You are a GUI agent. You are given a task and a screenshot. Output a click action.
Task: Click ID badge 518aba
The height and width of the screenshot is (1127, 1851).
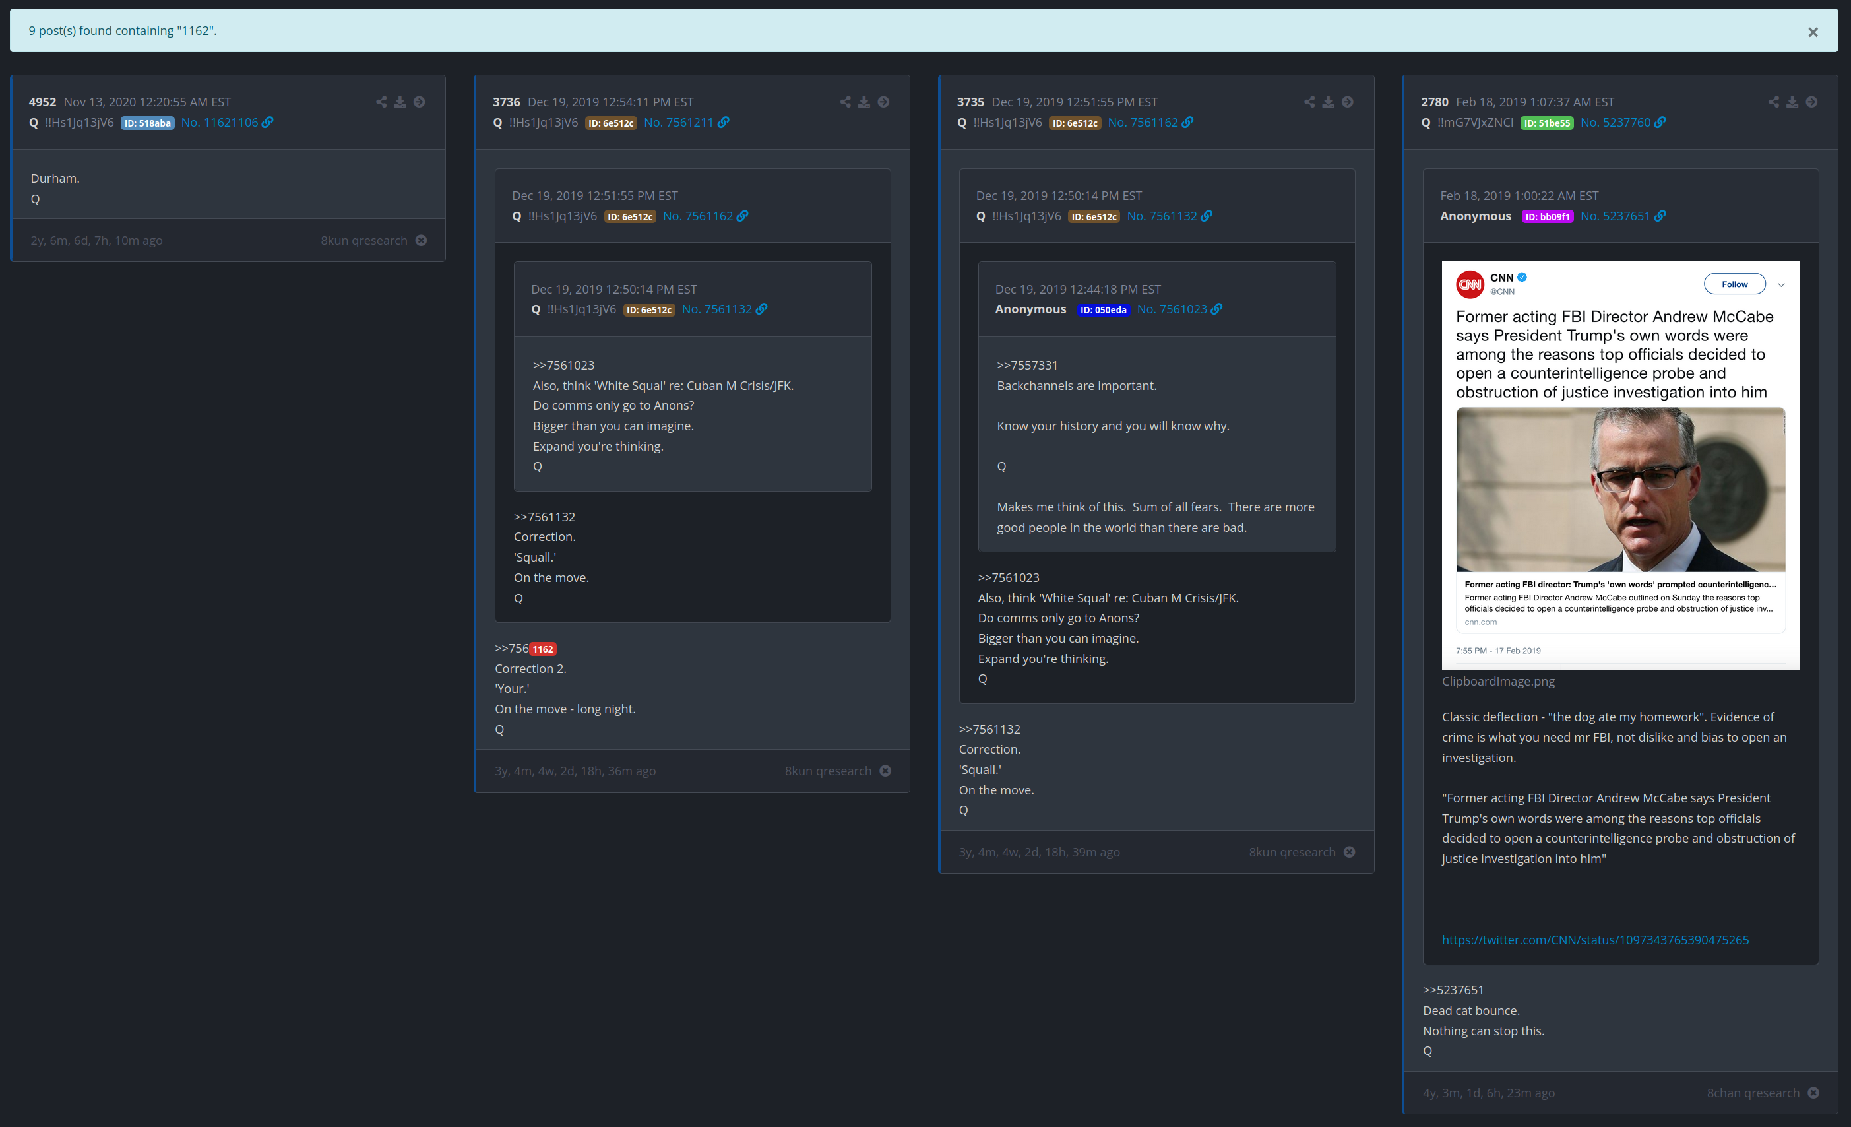148,123
